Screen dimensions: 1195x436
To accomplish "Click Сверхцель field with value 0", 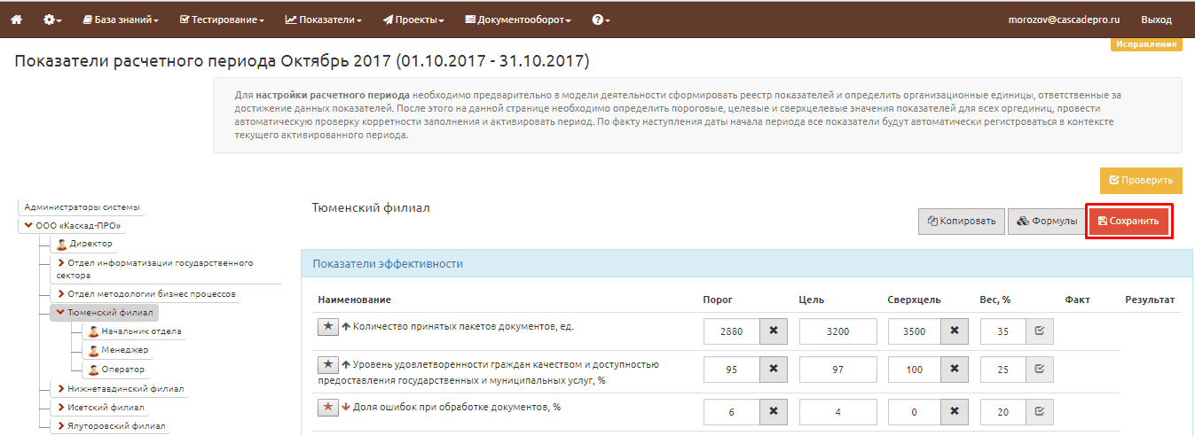I will click(914, 412).
